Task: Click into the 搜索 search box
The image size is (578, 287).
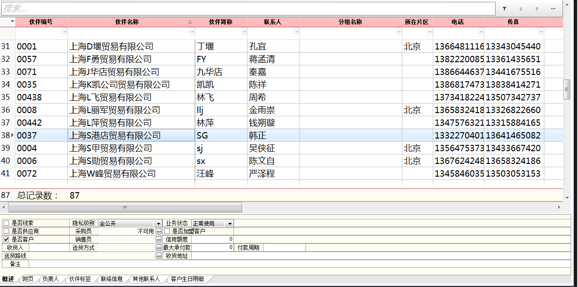Action: coord(248,9)
